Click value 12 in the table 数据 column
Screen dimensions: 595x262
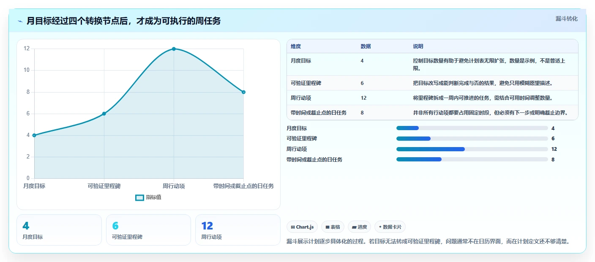tap(363, 98)
